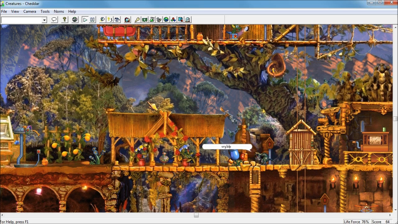Click the magnifier-over-screen toolbar icon
The image size is (398, 224).
[x=180, y=20]
